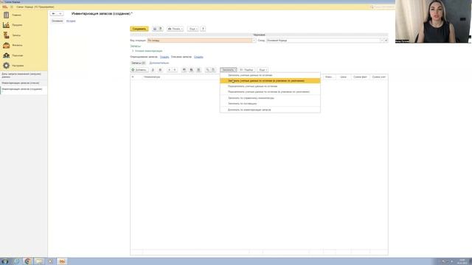This screenshot has height=265, width=472.
Task: Click the forward navigation arrow
Action: (x=60, y=13)
